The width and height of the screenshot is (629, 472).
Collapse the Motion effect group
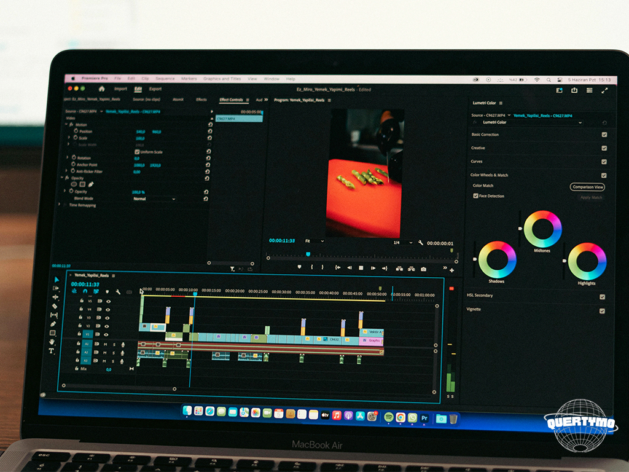66,124
